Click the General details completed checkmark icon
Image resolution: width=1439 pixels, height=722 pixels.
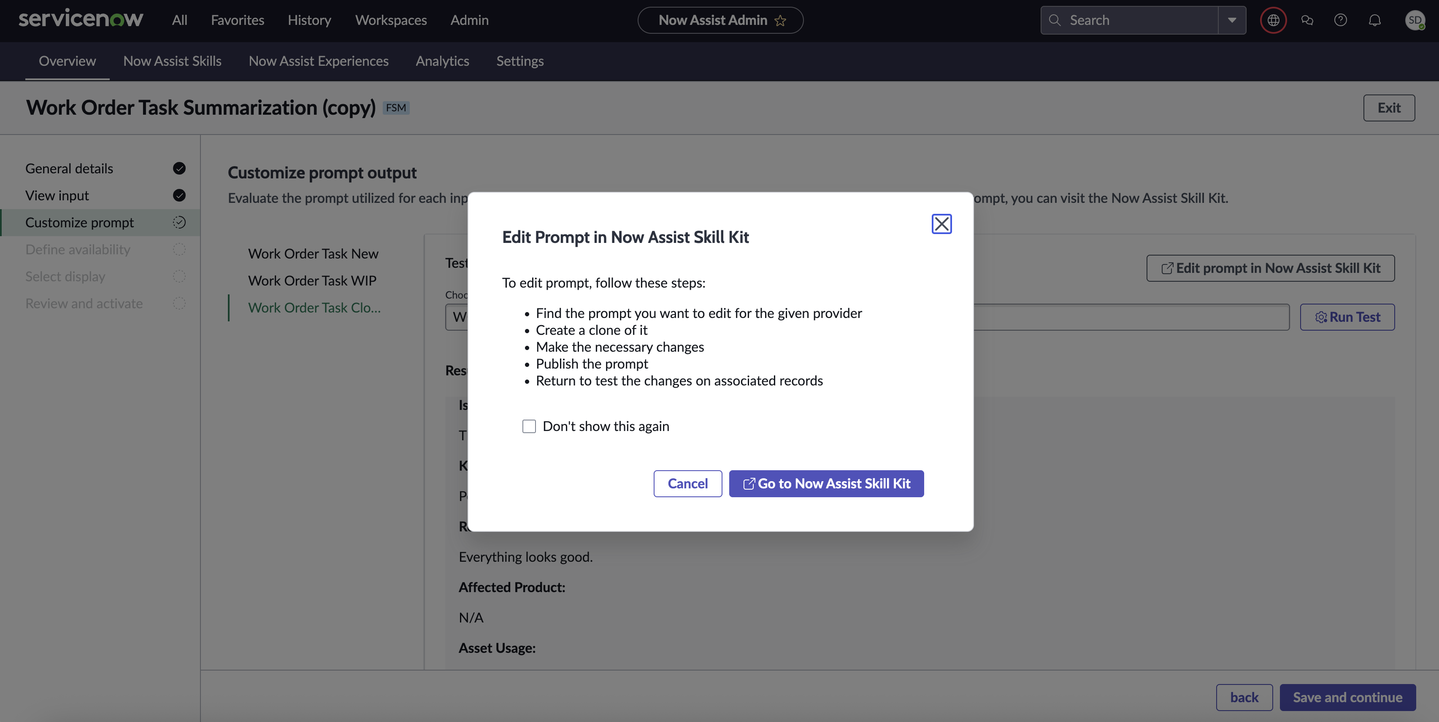click(x=179, y=169)
